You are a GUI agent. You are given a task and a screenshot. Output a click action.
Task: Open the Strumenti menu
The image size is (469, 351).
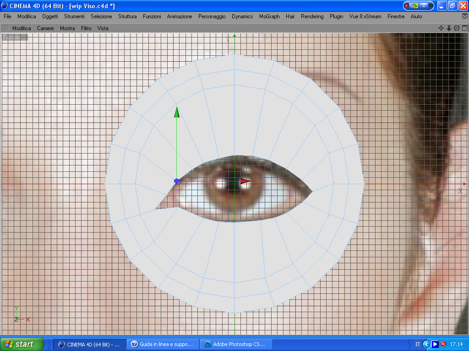pyautogui.click(x=74, y=16)
